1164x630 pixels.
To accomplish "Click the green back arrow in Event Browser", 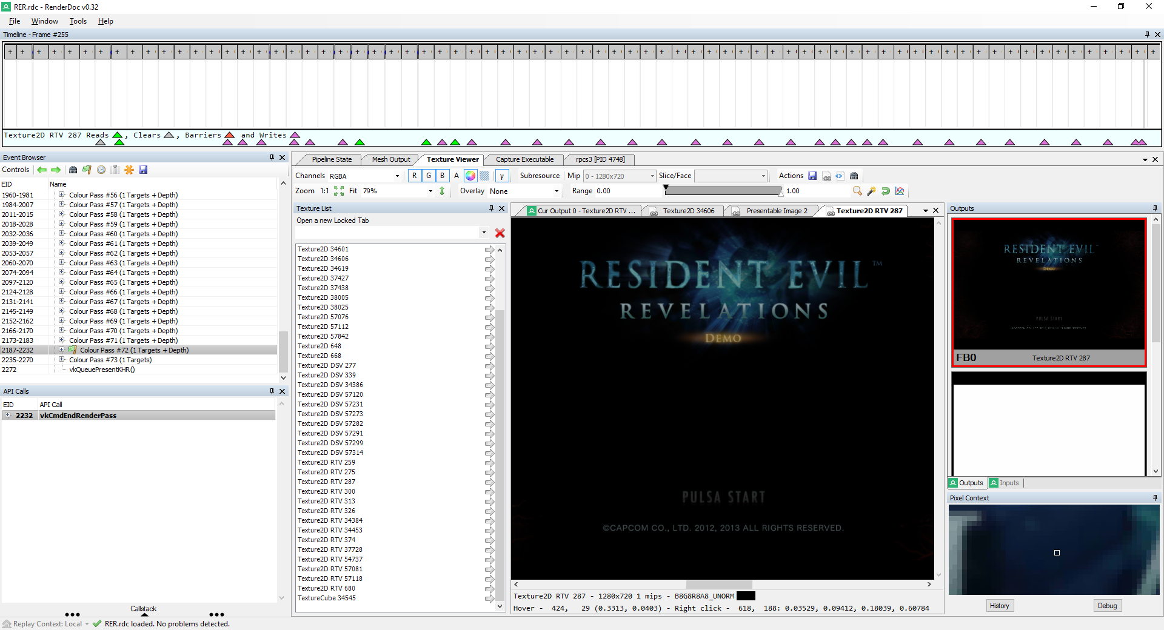I will (42, 170).
